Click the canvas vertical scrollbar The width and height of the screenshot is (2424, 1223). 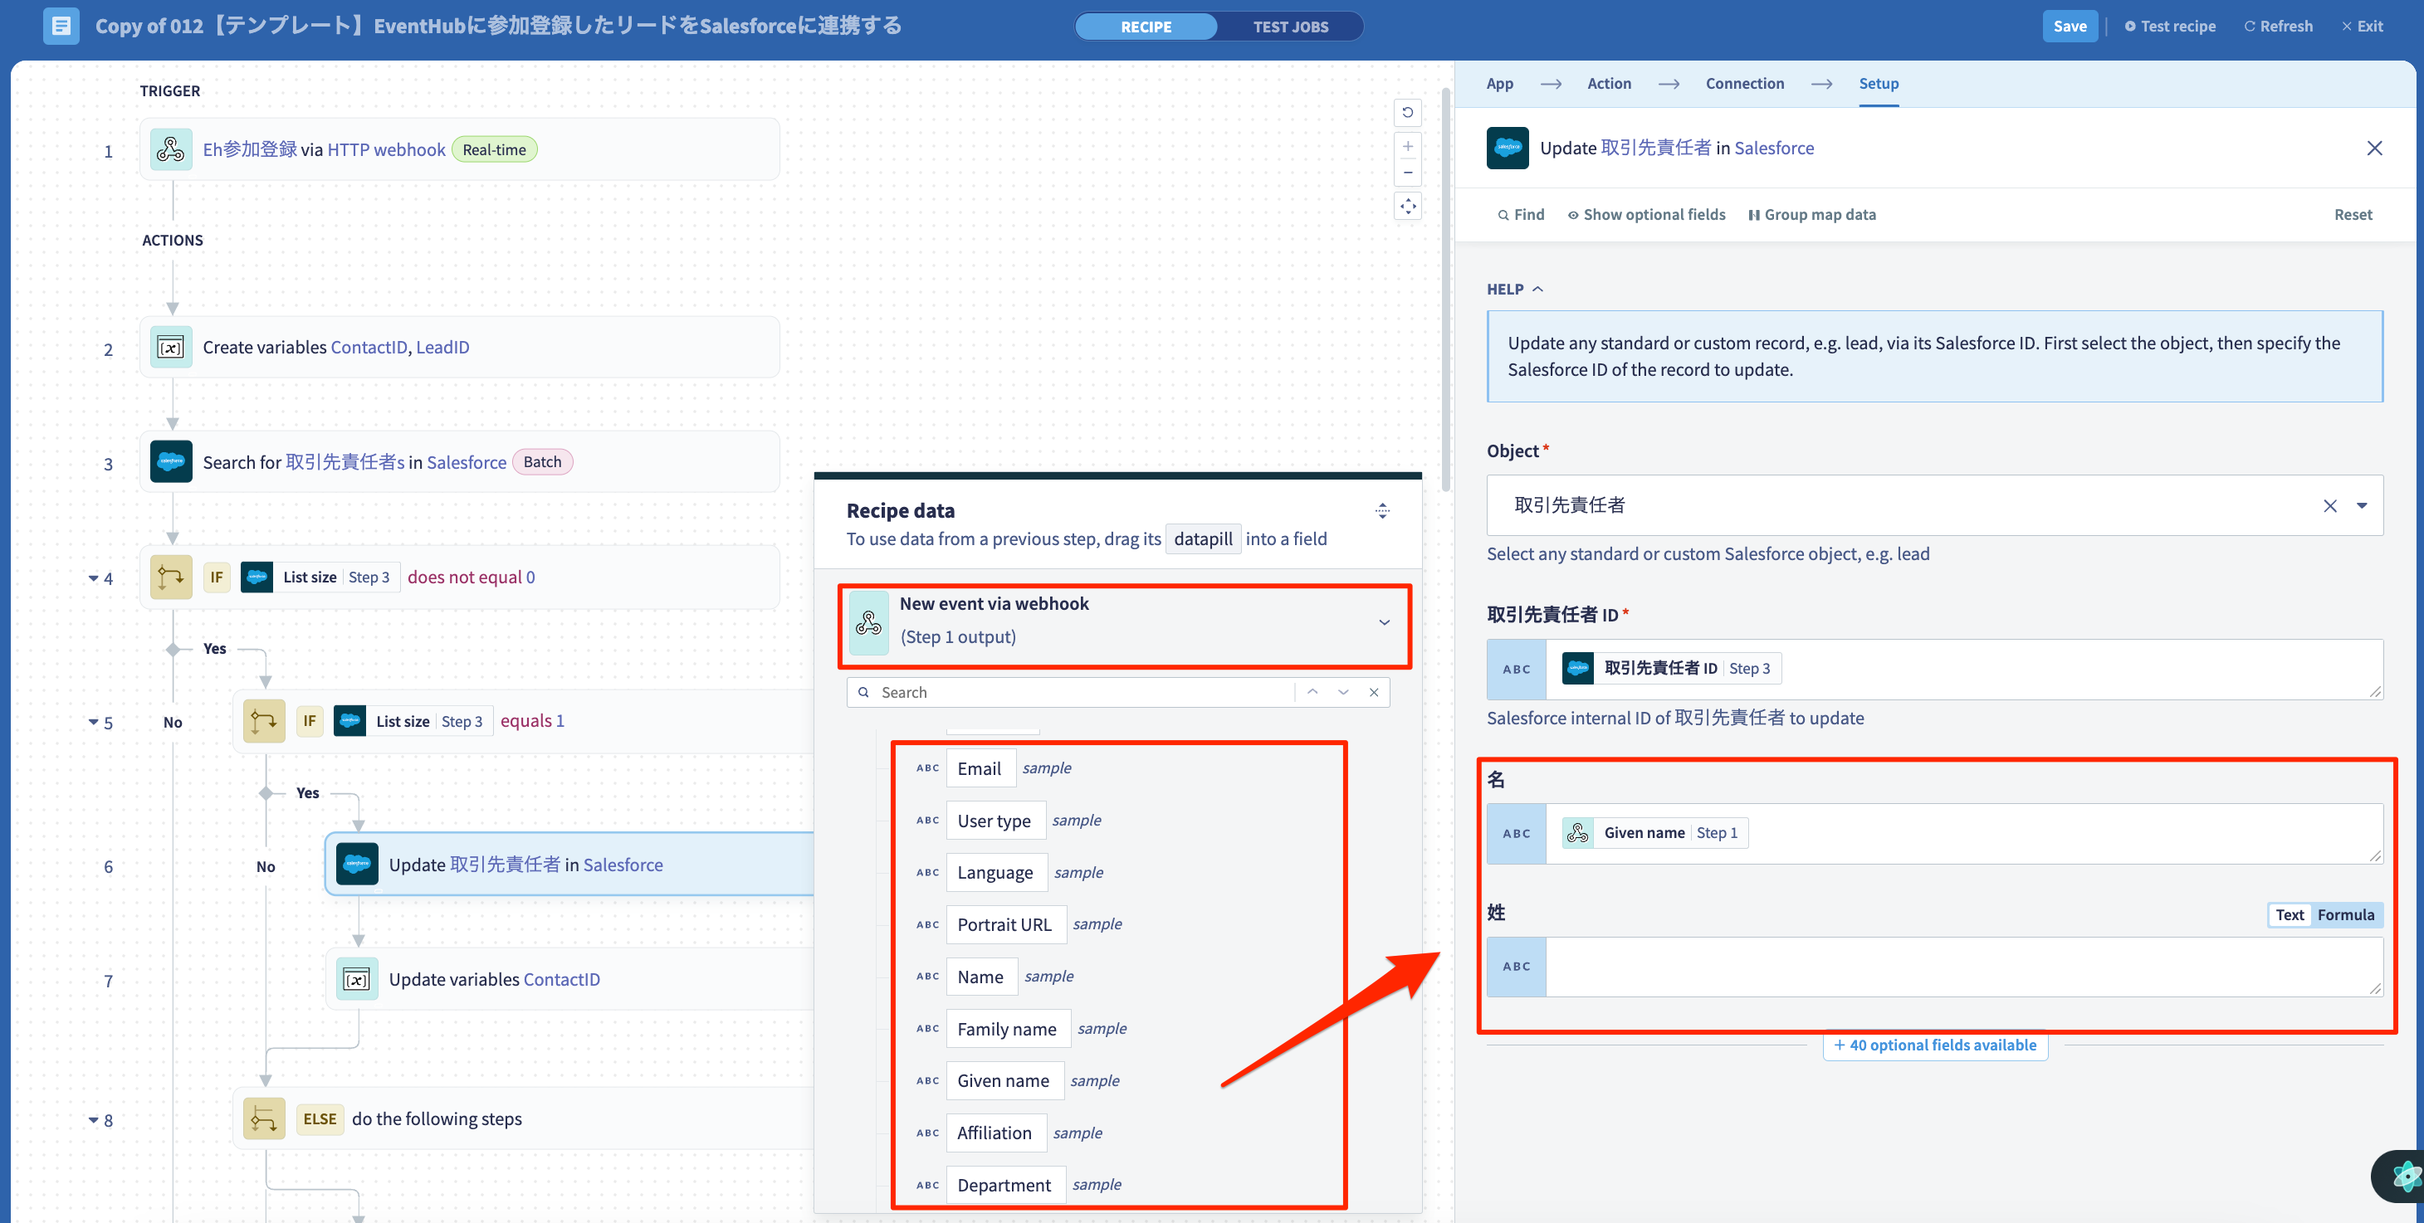1445,288
